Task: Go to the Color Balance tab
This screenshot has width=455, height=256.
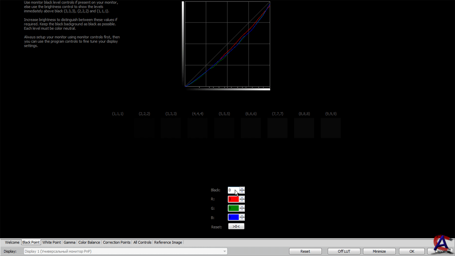Action: coord(89,242)
